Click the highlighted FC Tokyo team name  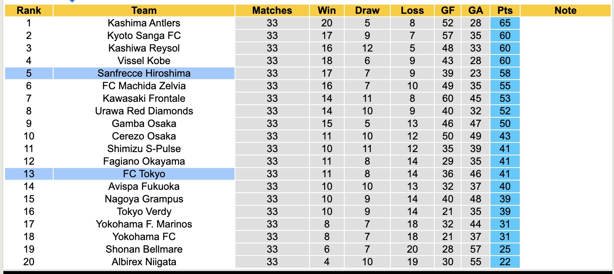tap(144, 174)
